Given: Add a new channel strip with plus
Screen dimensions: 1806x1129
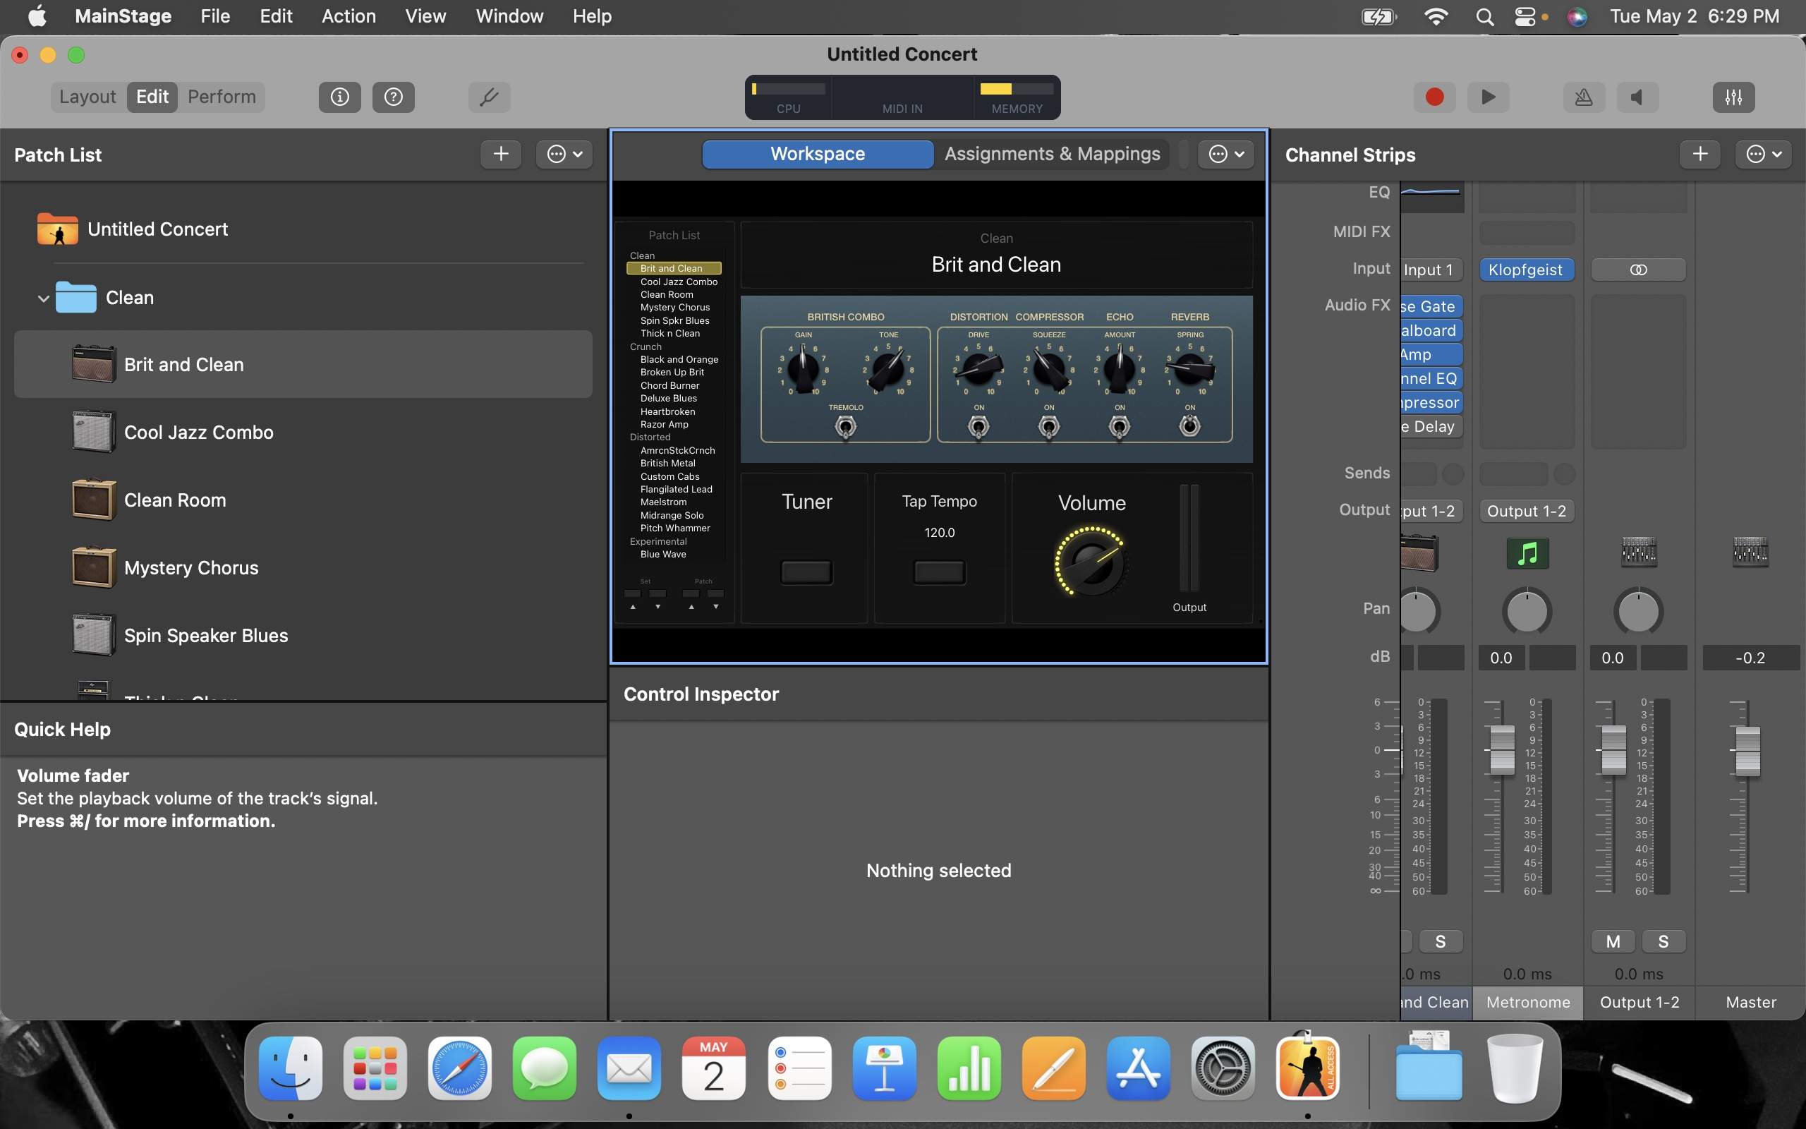Looking at the screenshot, I should [1700, 155].
